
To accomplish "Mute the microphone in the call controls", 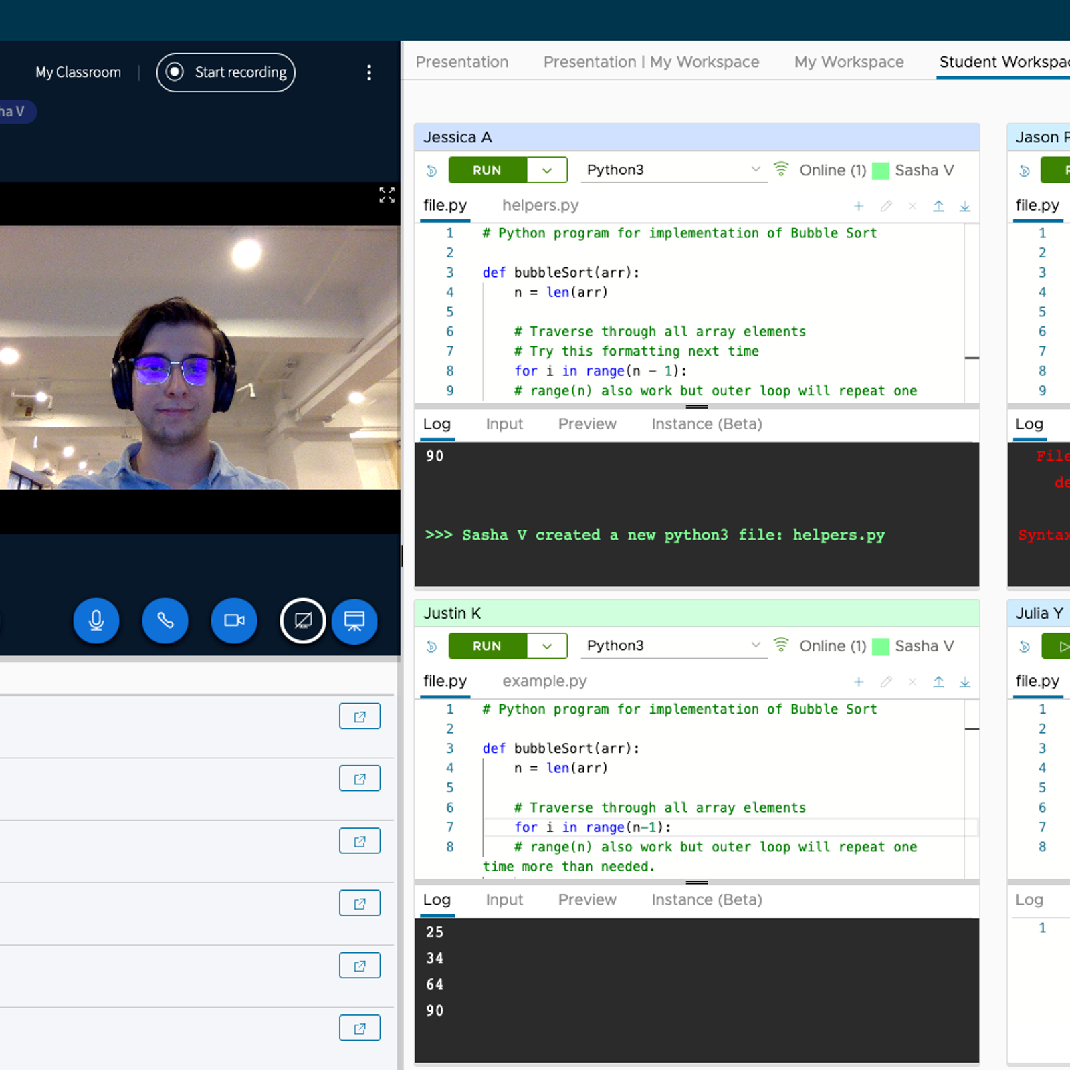I will (x=96, y=621).
